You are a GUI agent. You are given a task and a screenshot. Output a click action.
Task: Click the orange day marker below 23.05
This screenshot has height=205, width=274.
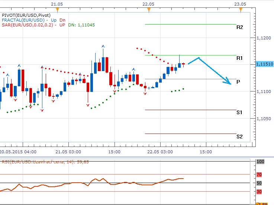[x=241, y=9]
